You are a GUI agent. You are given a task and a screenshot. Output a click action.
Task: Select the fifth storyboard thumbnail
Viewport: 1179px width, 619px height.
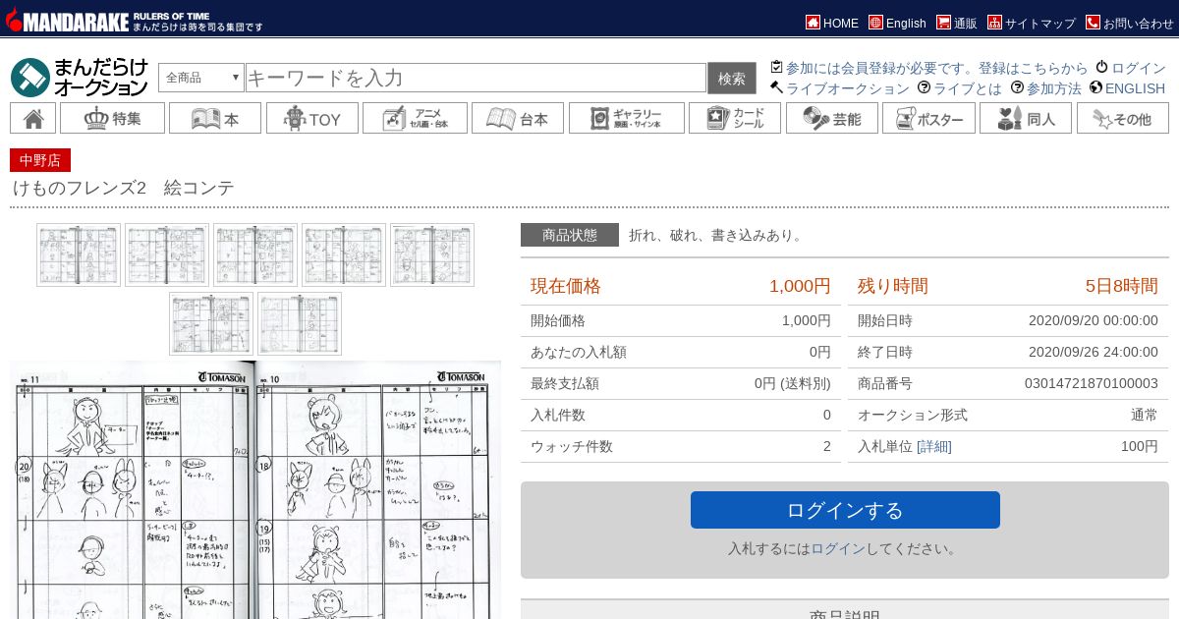coord(432,255)
